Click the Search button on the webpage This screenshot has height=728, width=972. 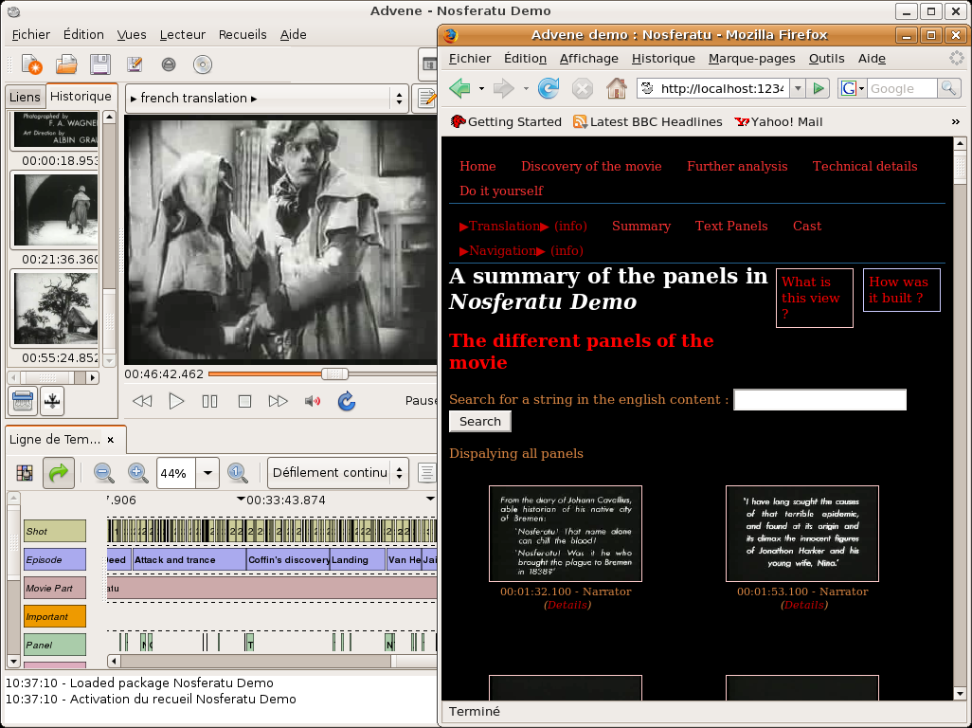point(480,421)
